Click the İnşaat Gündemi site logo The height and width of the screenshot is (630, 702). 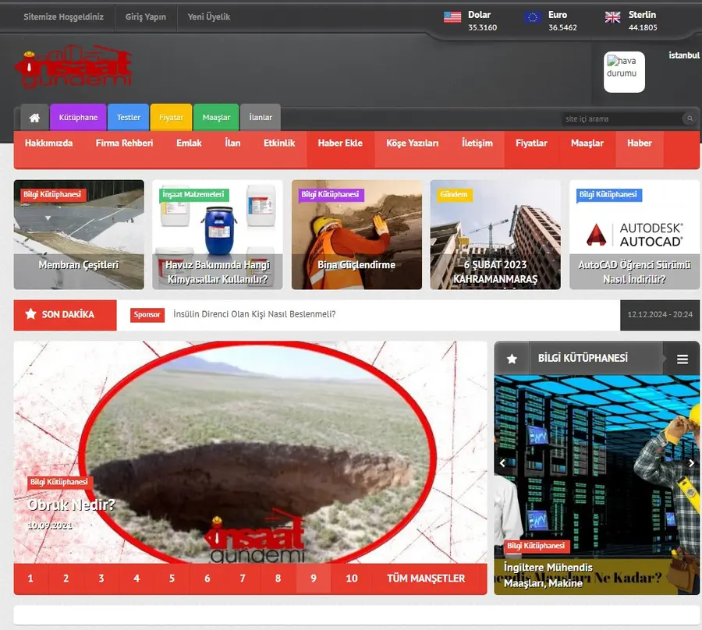tap(73, 66)
